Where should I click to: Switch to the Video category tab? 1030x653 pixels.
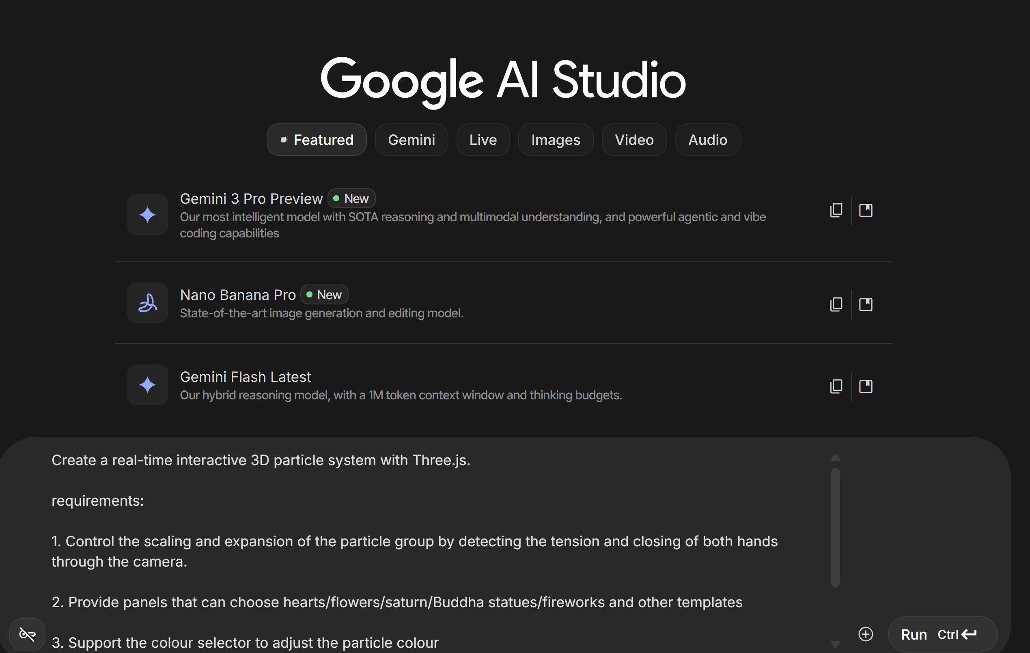(634, 140)
